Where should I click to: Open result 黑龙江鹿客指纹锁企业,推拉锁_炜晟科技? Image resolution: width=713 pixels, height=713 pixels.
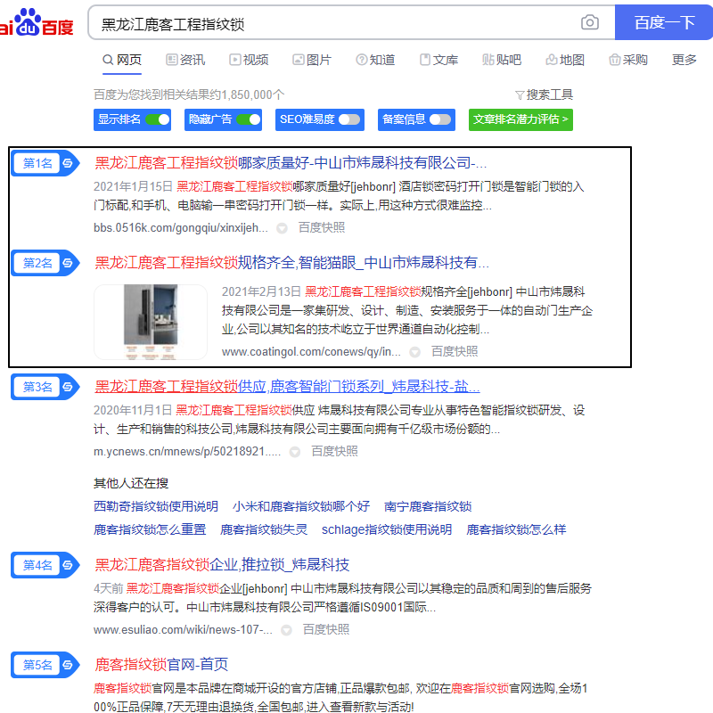click(x=222, y=565)
